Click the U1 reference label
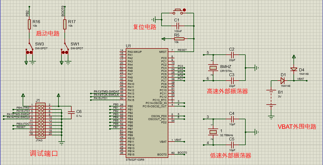This screenshot has height=165, width=323. coord(128,46)
